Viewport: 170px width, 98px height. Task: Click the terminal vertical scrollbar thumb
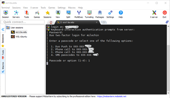[x=168, y=68]
